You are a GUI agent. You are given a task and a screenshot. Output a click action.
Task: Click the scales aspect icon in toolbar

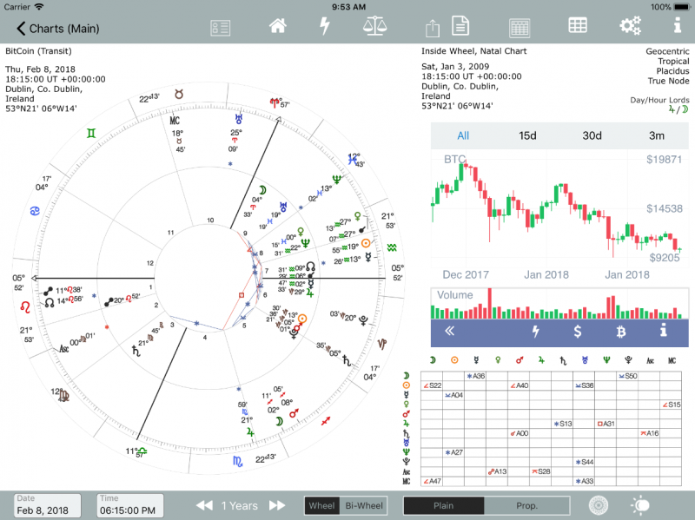point(374,27)
